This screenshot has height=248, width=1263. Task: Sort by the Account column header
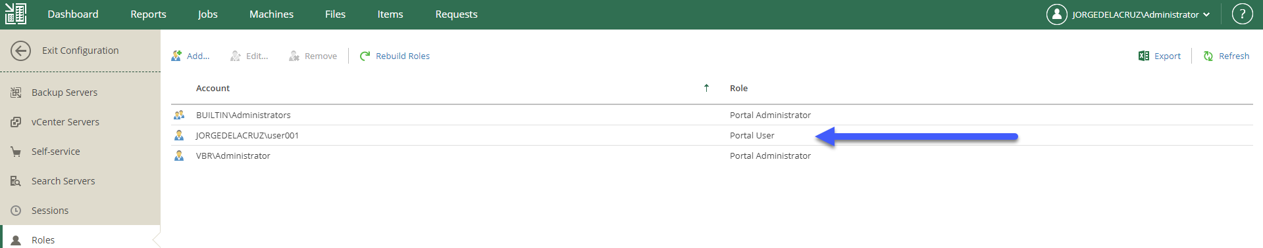213,88
